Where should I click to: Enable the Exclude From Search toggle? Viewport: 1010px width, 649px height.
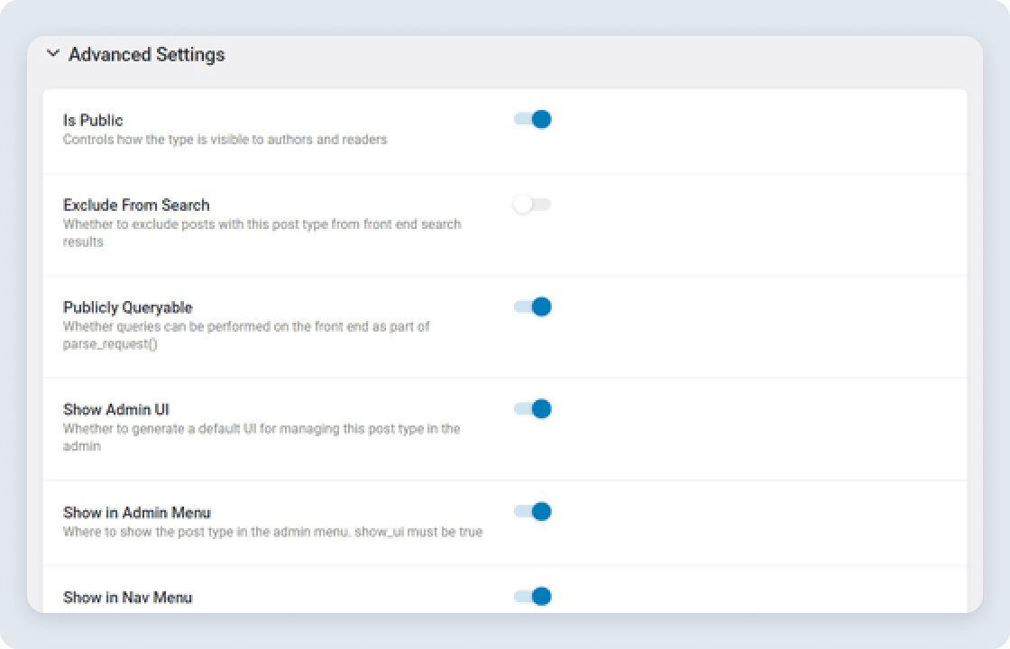coord(533,204)
